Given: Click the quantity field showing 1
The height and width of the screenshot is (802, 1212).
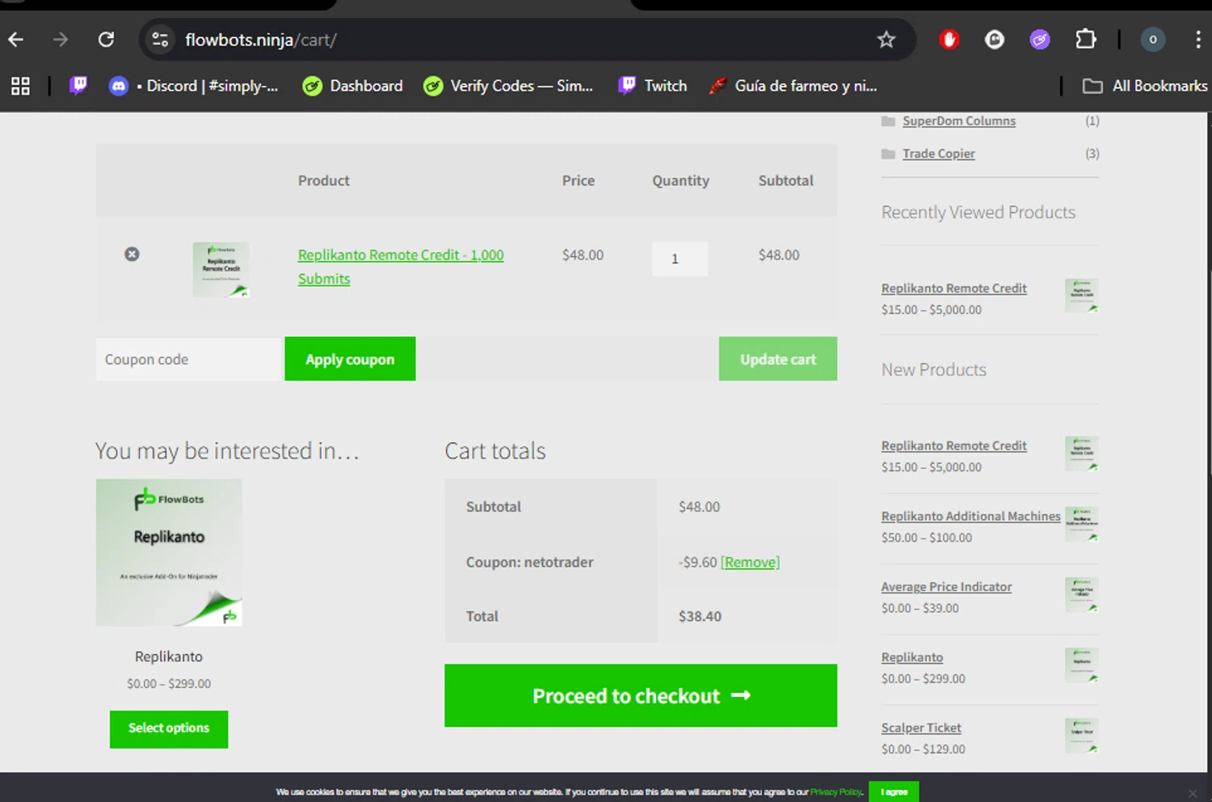Looking at the screenshot, I should coord(680,259).
